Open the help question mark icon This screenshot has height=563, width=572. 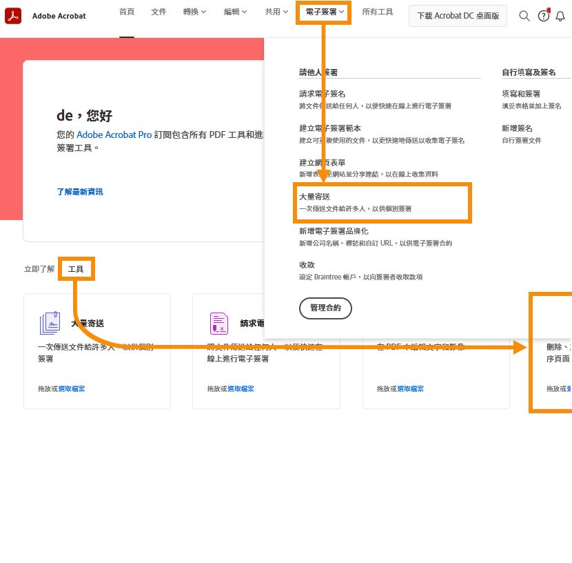(544, 16)
